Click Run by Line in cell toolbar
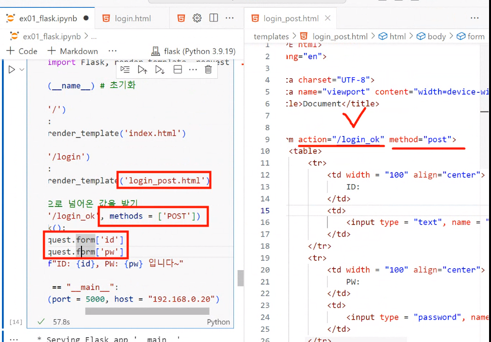The height and width of the screenshot is (342, 491). click(x=125, y=69)
